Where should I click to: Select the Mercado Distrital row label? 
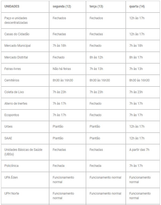point(16,57)
